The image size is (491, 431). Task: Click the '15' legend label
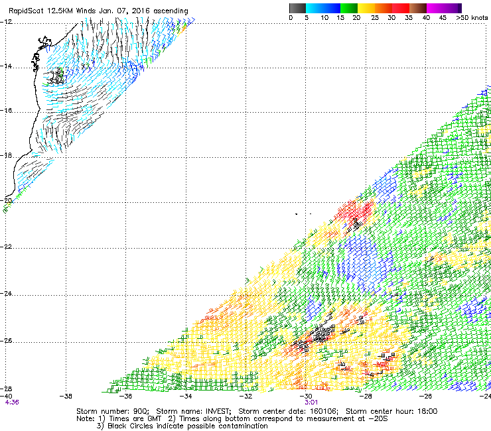click(x=340, y=17)
